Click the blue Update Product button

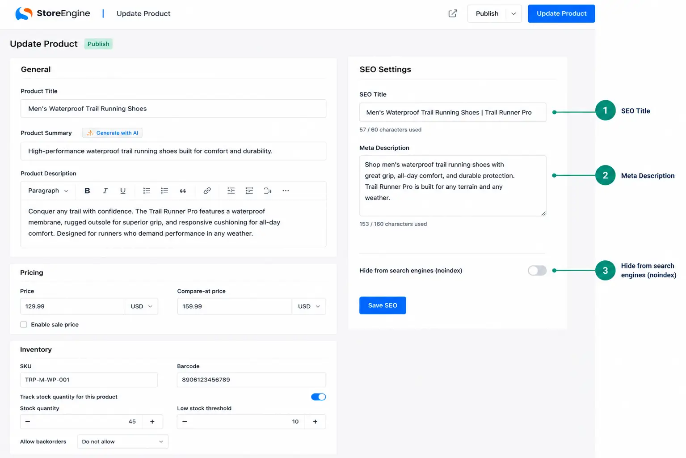tap(561, 13)
